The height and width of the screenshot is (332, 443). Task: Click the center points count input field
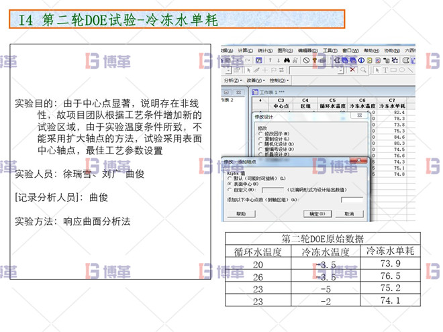351,200
